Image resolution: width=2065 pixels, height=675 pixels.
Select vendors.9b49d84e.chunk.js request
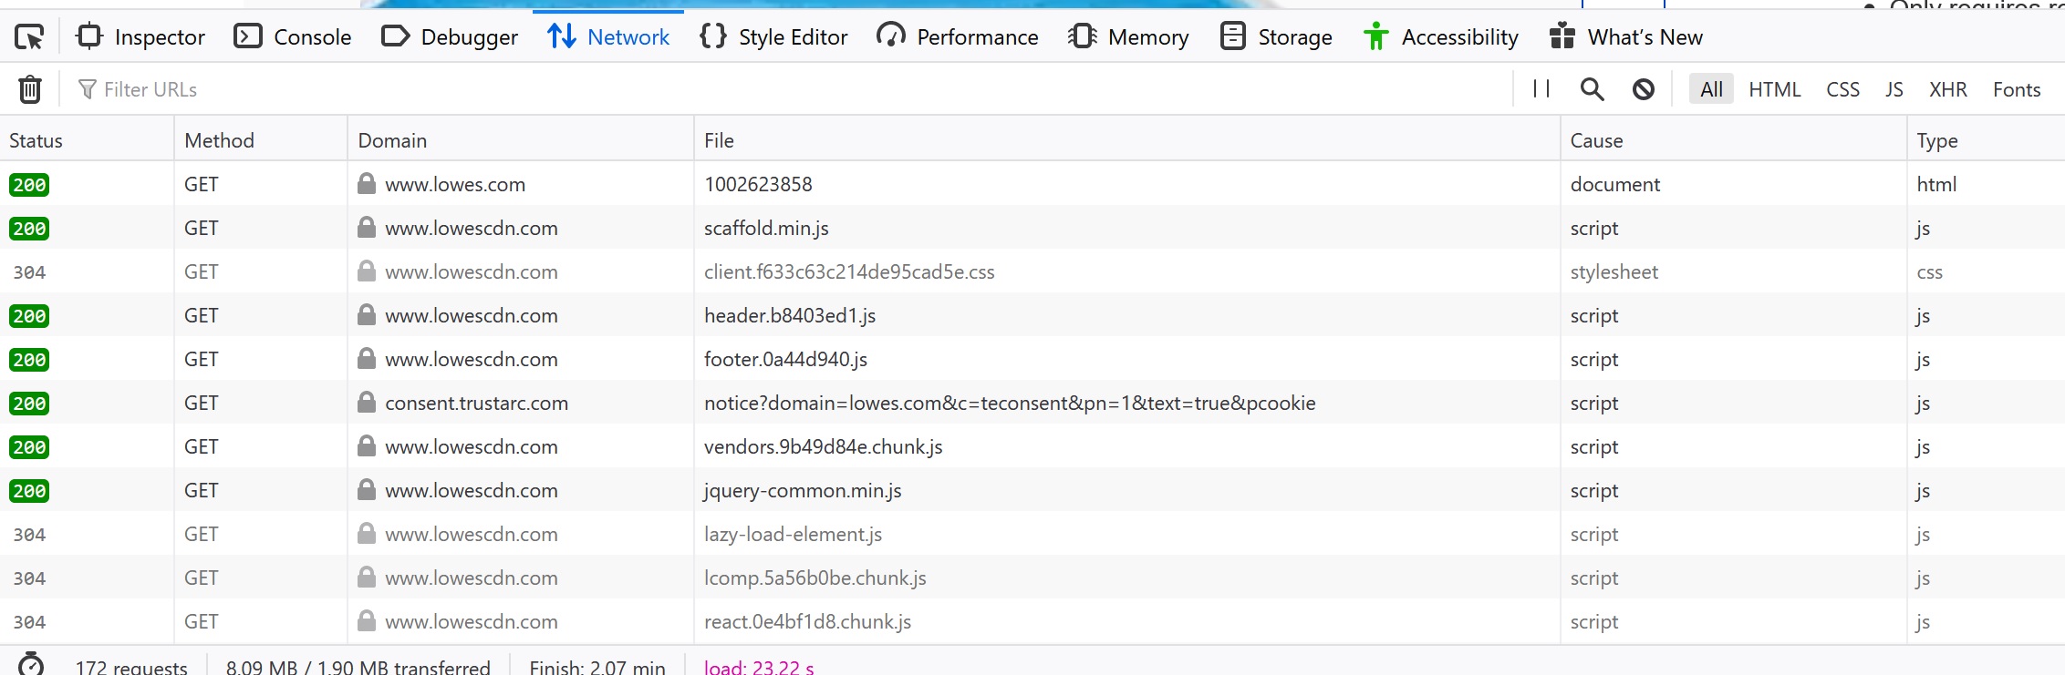tap(1032, 446)
